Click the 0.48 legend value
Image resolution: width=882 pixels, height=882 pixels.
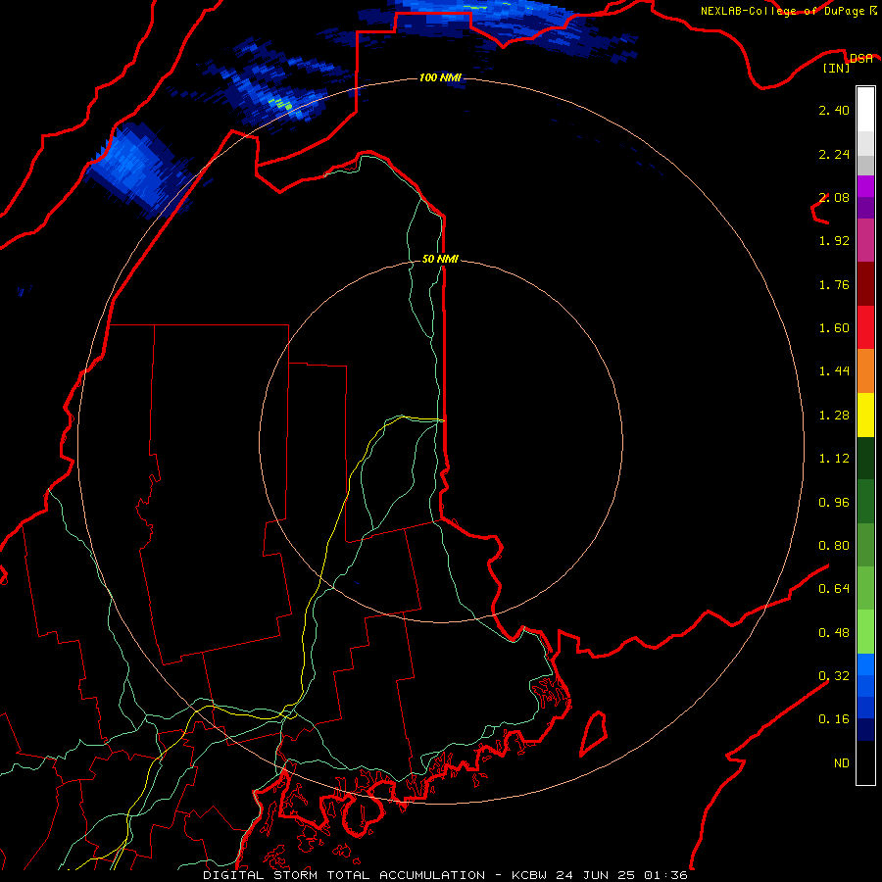(x=834, y=633)
